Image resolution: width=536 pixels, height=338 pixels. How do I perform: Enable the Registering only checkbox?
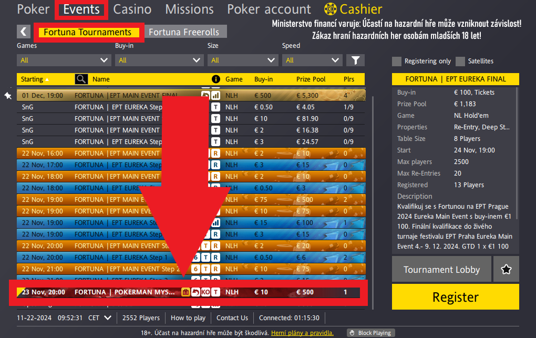tap(397, 61)
